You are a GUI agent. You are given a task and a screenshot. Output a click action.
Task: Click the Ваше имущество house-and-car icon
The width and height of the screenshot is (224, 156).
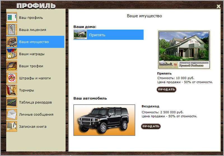point(11,42)
